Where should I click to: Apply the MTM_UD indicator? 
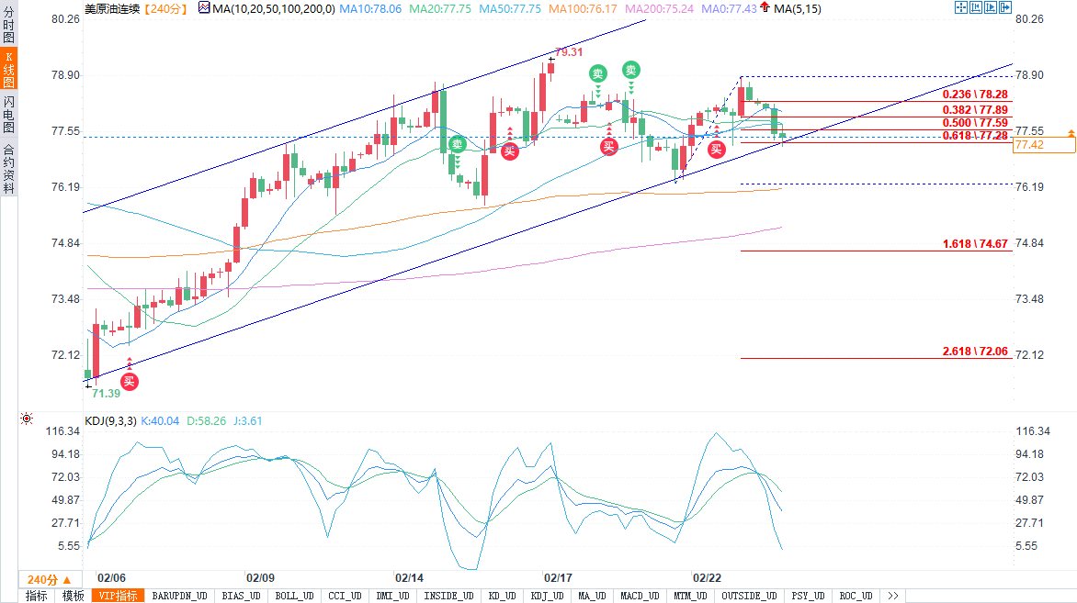[x=689, y=596]
